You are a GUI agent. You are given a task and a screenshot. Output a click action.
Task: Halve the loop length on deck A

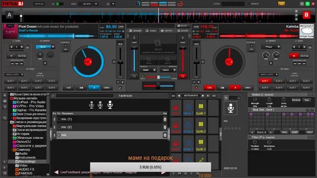(x=11, y=47)
